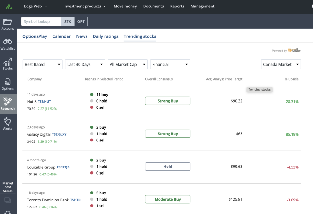Click the Strong Buy button for Galaxy Digital
Viewport: 313px width, 214px height.
pos(168,134)
